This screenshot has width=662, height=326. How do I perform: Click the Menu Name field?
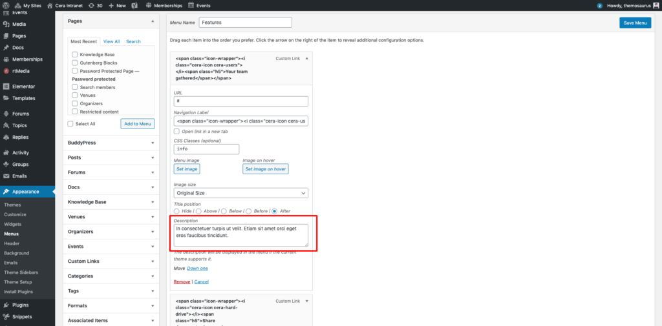tap(245, 23)
